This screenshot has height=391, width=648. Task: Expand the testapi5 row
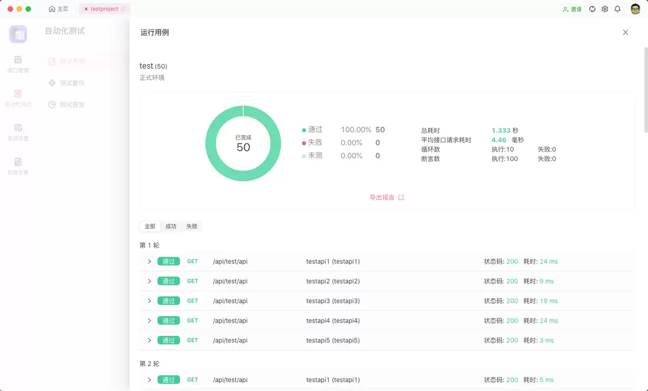click(149, 340)
